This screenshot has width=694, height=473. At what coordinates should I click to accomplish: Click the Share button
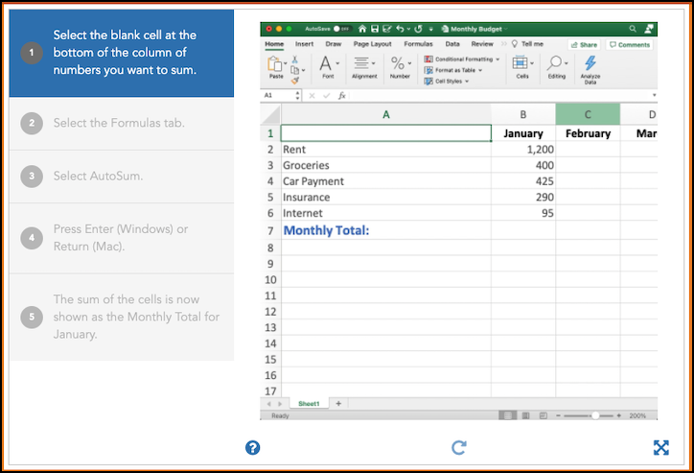point(584,45)
